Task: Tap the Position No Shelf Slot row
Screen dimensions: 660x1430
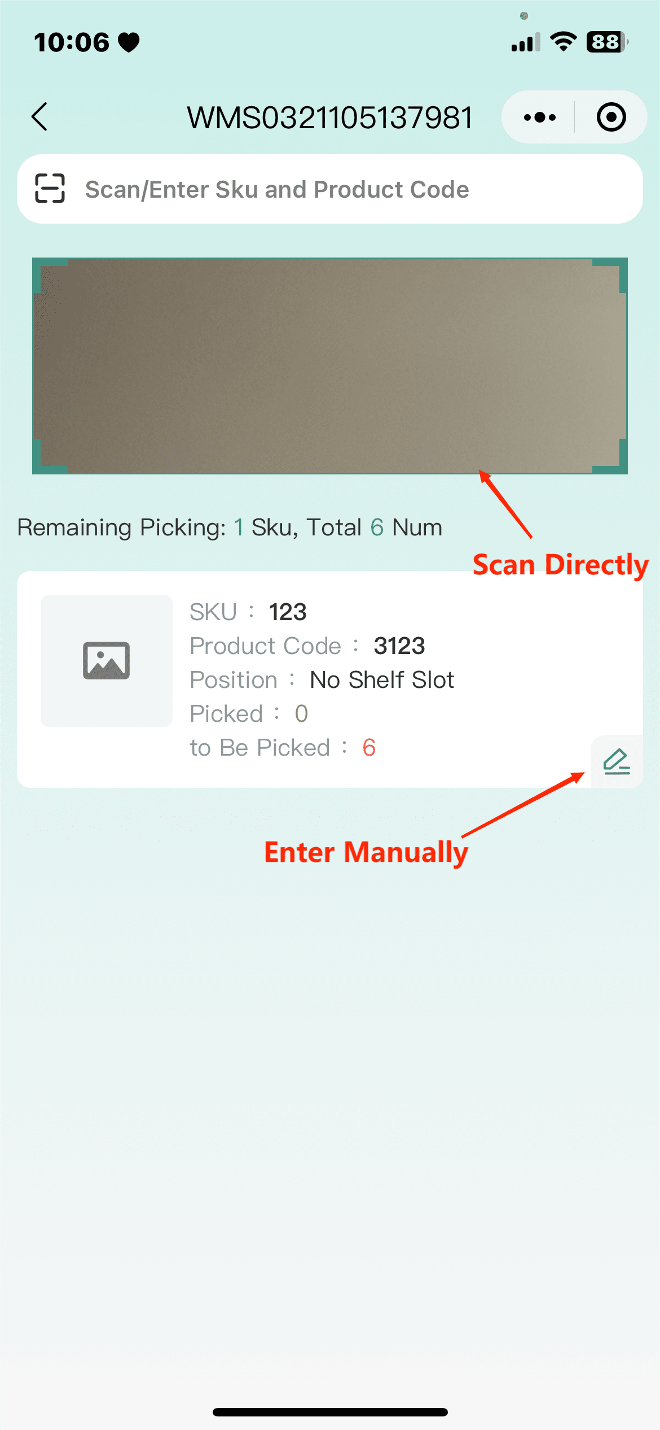Action: pyautogui.click(x=322, y=680)
